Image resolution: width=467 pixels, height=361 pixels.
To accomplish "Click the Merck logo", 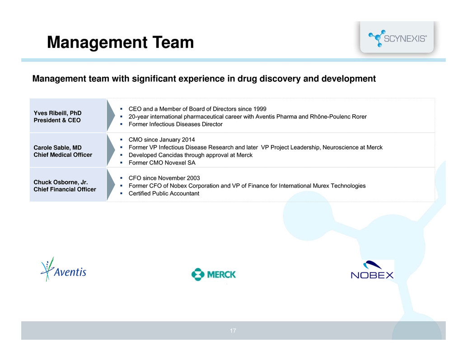I will (213, 274).
